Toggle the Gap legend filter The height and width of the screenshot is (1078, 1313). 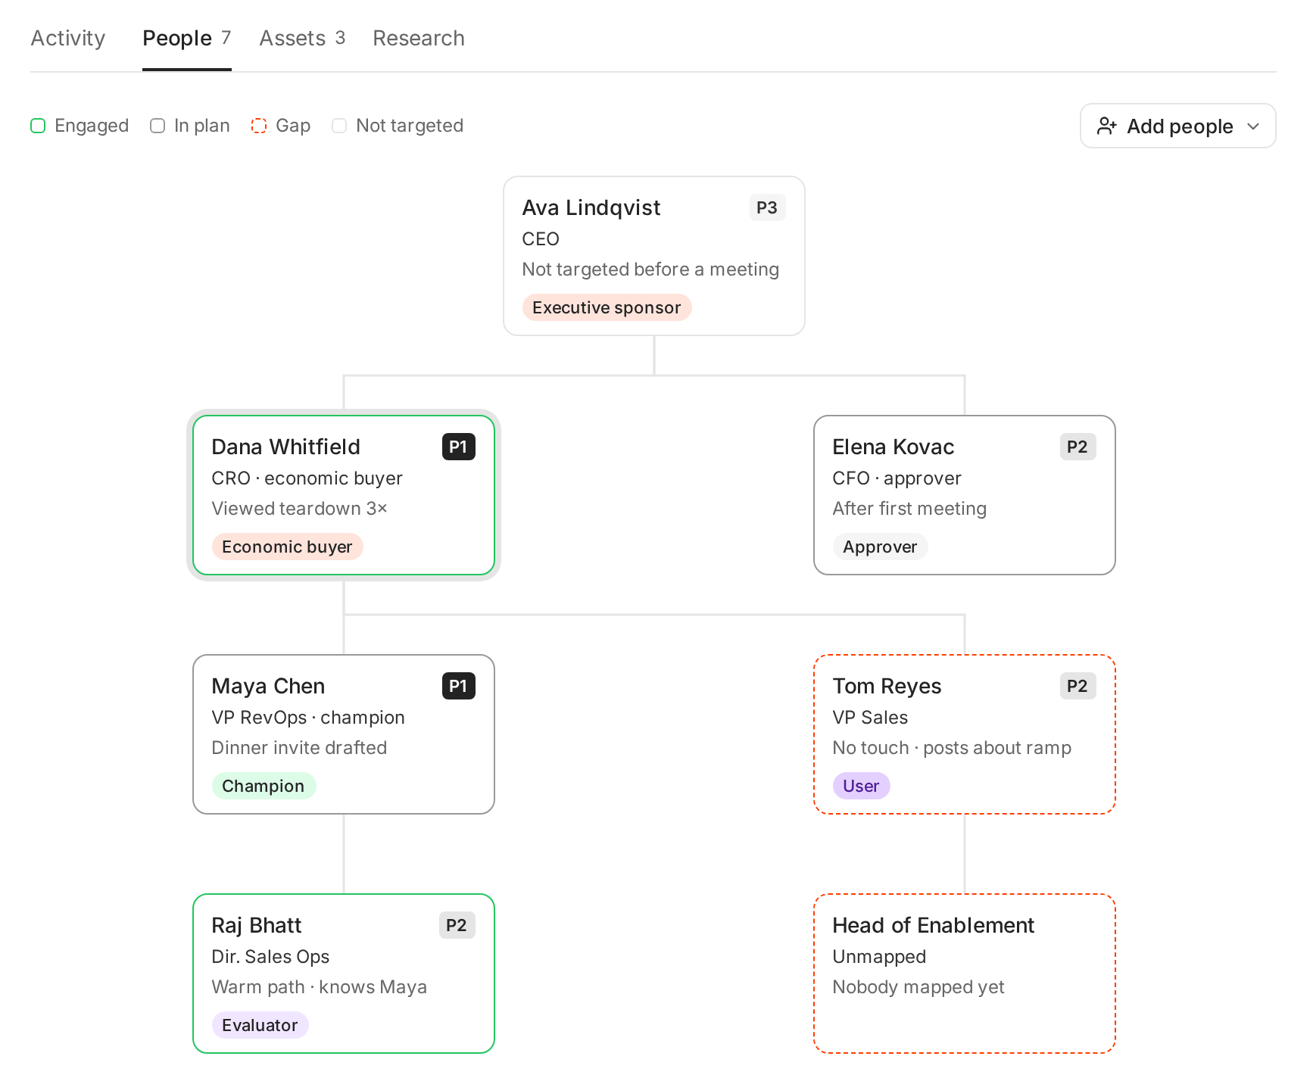(x=281, y=126)
